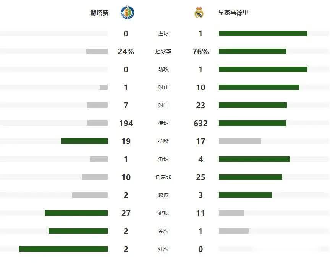This screenshot has width=330, height=265.
Task: Click Real Madrid's green 射正 bar
Action: pyautogui.click(x=259, y=87)
